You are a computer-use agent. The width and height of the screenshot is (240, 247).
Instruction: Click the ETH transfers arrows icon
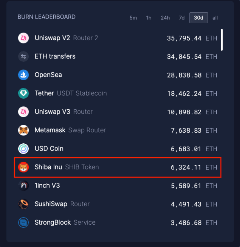(23, 57)
